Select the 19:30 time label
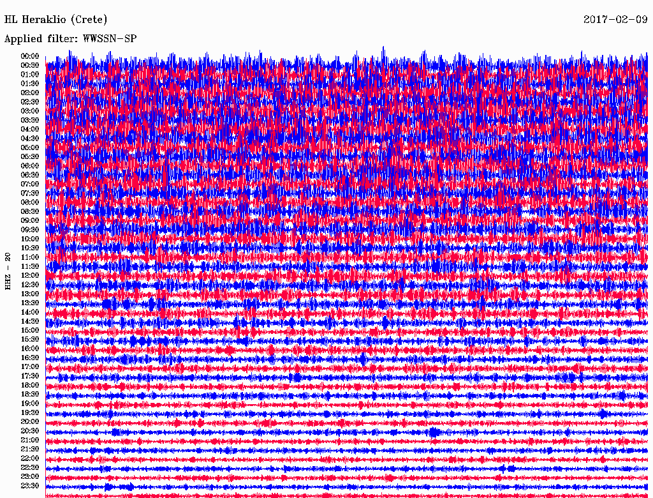This screenshot has height=498, width=653. coord(30,412)
